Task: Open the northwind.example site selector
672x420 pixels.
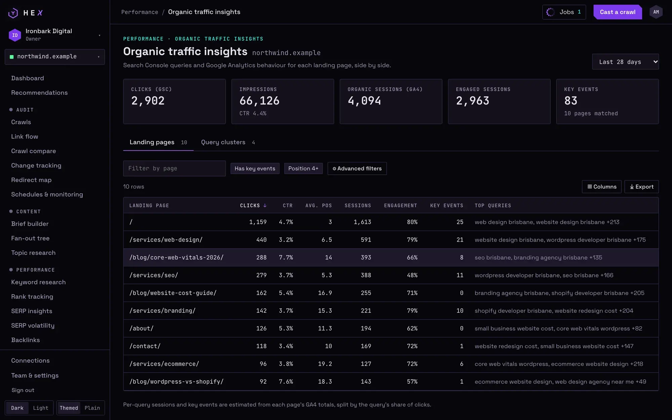Action: (x=55, y=57)
